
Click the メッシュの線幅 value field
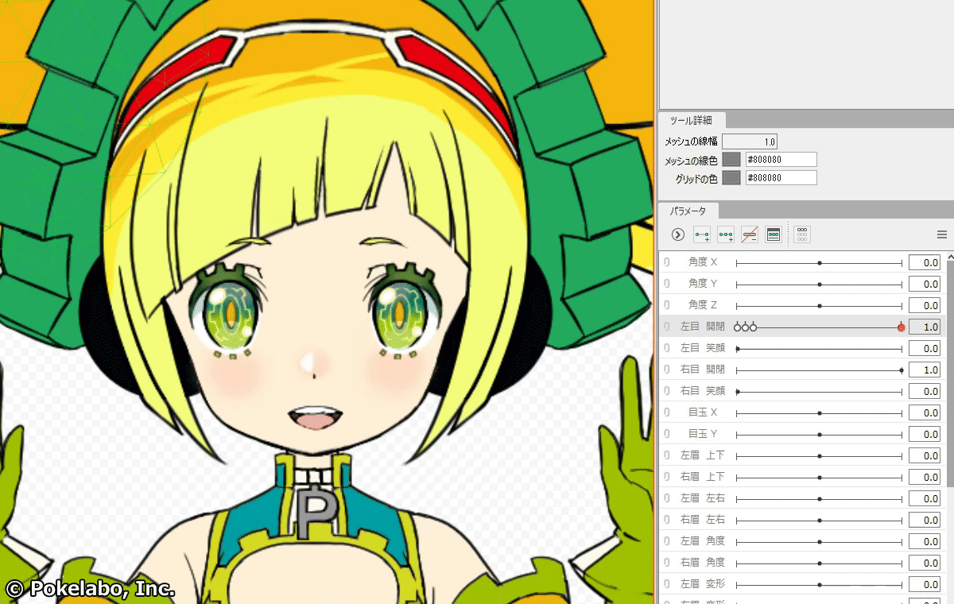(750, 141)
